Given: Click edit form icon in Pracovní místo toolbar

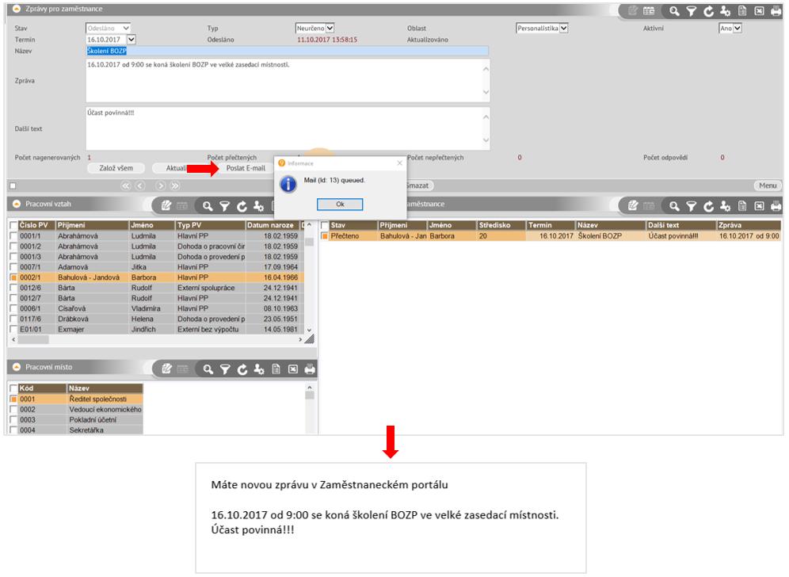Looking at the screenshot, I should click(166, 369).
